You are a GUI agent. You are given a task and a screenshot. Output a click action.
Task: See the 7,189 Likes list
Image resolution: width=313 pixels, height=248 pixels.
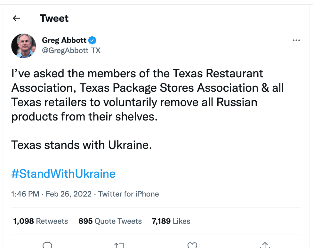pyautogui.click(x=171, y=221)
